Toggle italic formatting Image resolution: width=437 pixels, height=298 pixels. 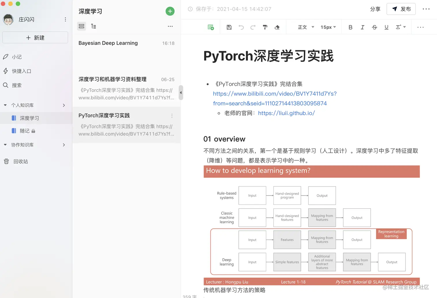(x=362, y=27)
